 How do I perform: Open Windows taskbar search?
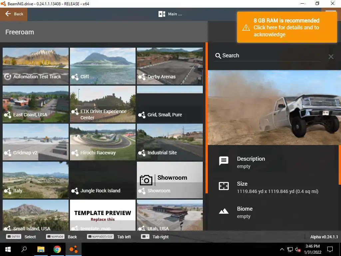(24, 249)
